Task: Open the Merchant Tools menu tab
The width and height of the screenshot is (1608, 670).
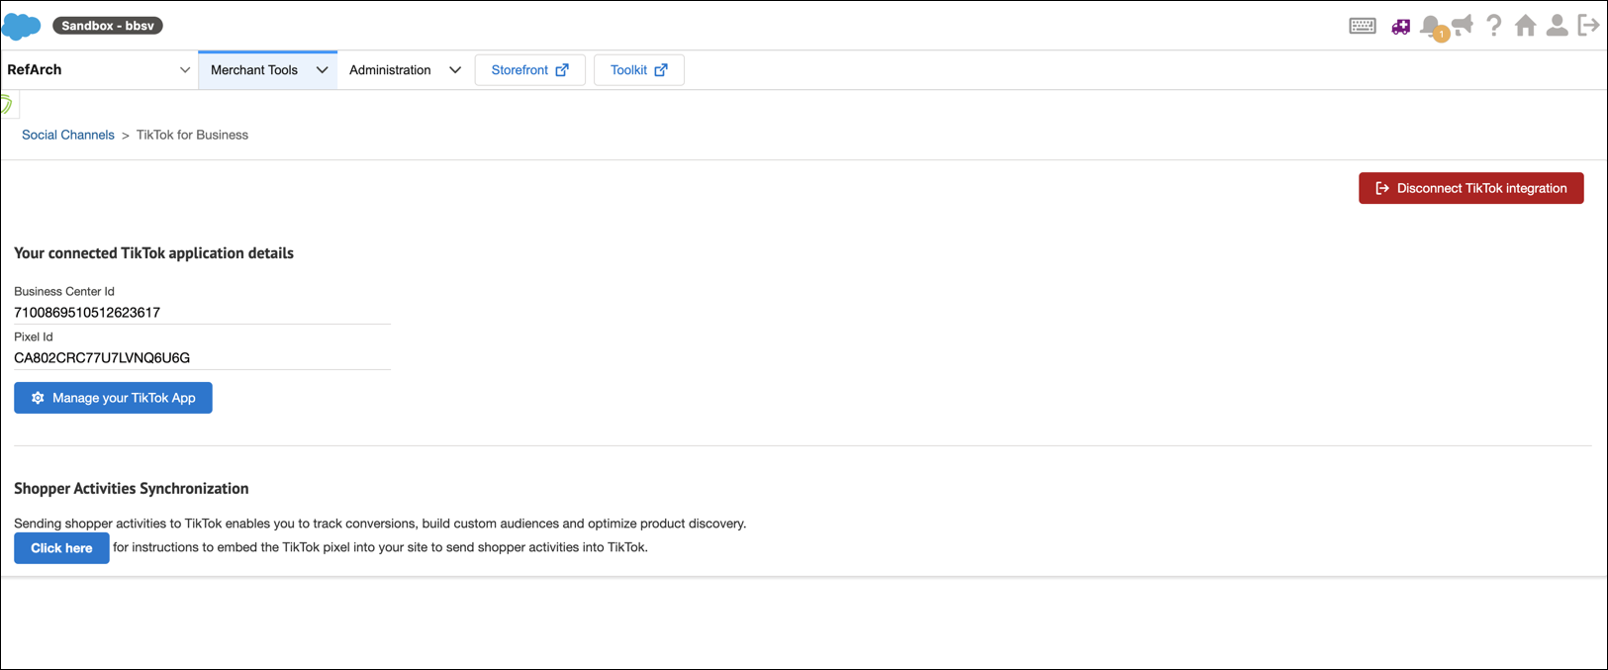Action: pos(254,70)
